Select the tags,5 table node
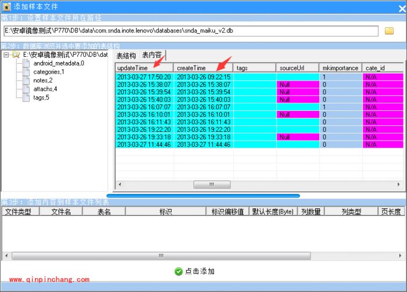This screenshot has width=407, height=292. 41,98
